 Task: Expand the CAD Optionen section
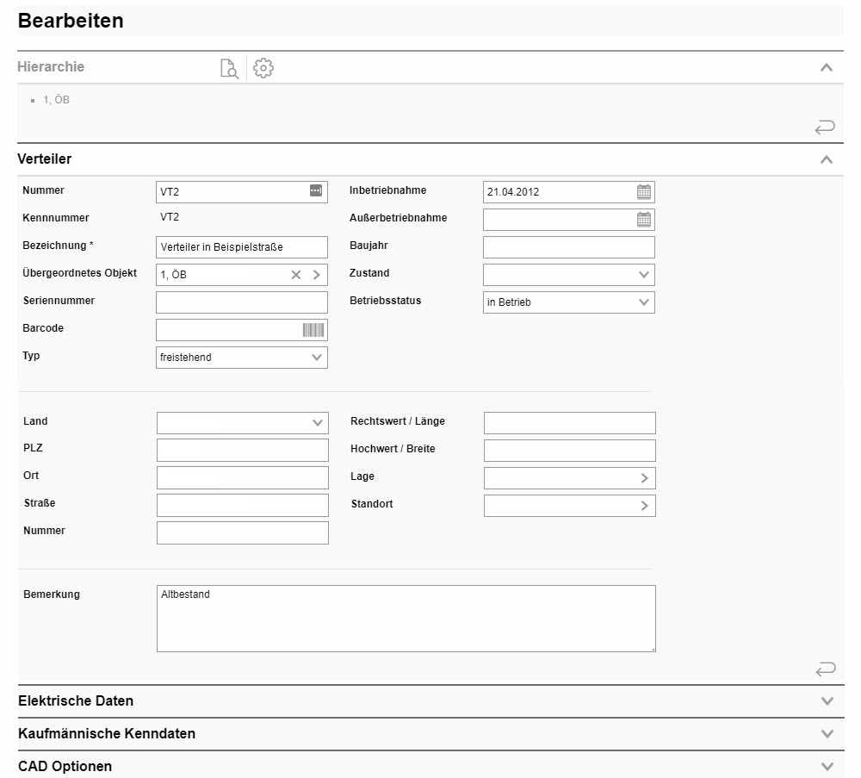pos(827,767)
